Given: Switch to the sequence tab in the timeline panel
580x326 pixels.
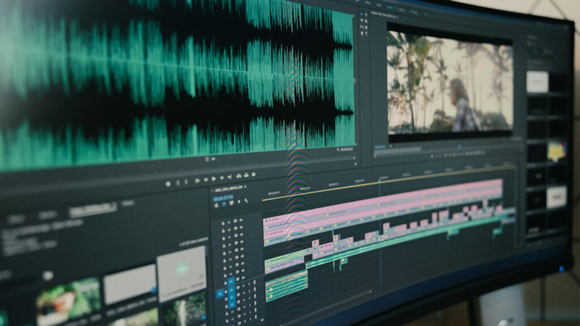Looking at the screenshot, I should click(229, 188).
